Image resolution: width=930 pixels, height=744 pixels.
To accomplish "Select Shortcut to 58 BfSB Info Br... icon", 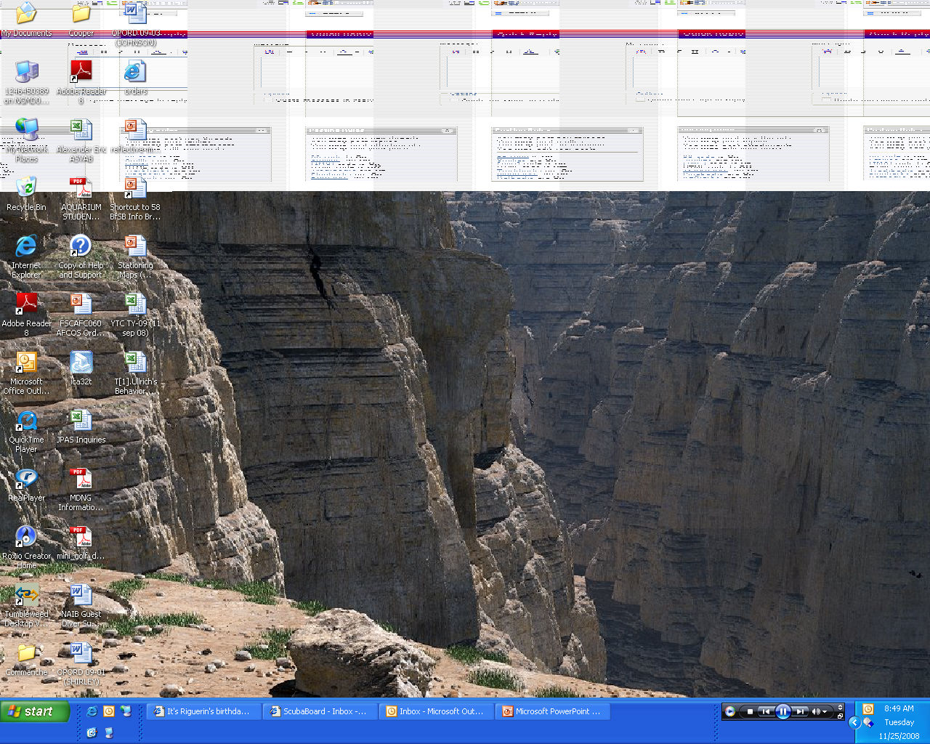I will coord(135,198).
